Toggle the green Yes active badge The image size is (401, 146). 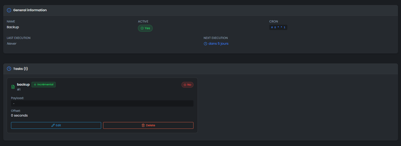[145, 28]
